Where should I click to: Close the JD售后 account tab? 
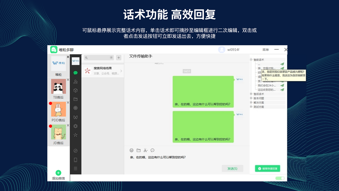[68, 125]
